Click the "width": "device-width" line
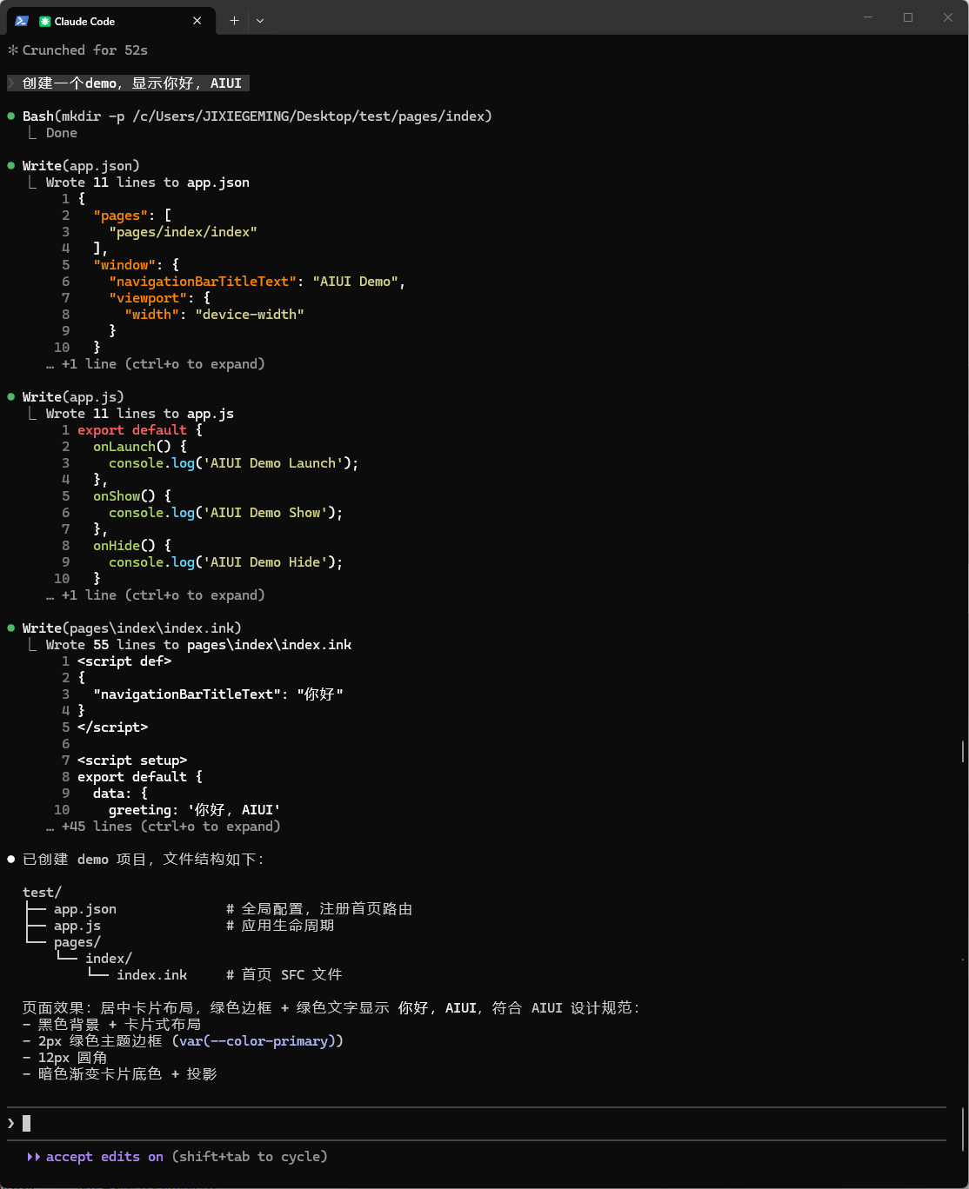The width and height of the screenshot is (969, 1189). click(x=214, y=315)
